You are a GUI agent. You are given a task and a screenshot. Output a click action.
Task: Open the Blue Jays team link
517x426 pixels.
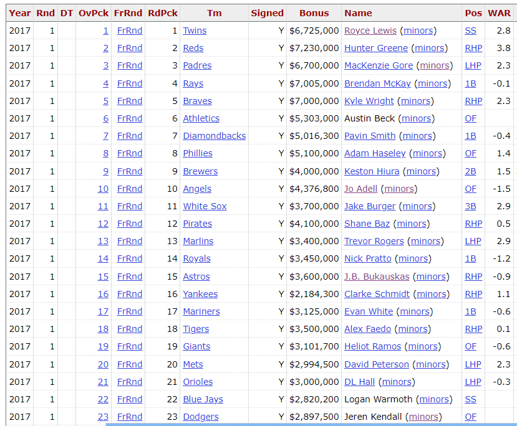(203, 399)
